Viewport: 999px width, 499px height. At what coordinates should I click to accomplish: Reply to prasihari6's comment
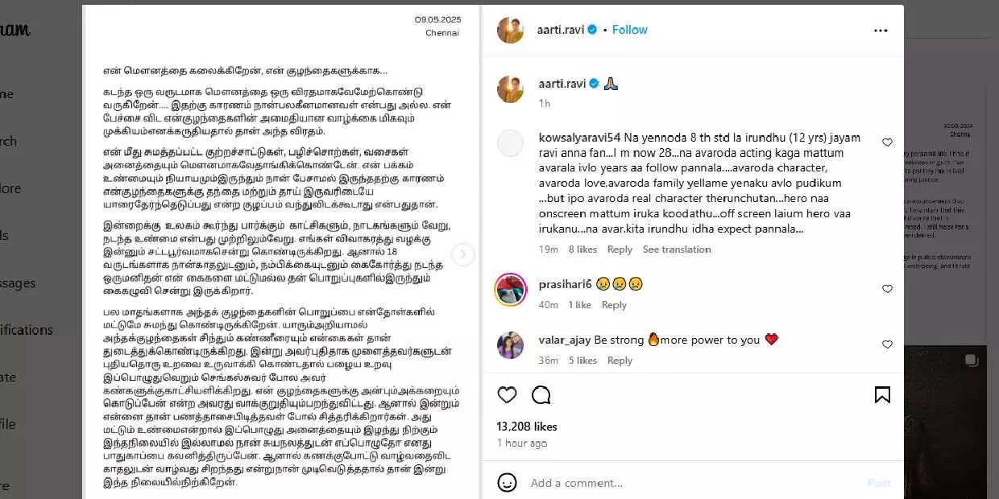(614, 305)
